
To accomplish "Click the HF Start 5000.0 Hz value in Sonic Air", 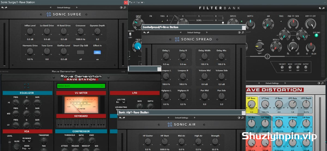I will (164, 149).
